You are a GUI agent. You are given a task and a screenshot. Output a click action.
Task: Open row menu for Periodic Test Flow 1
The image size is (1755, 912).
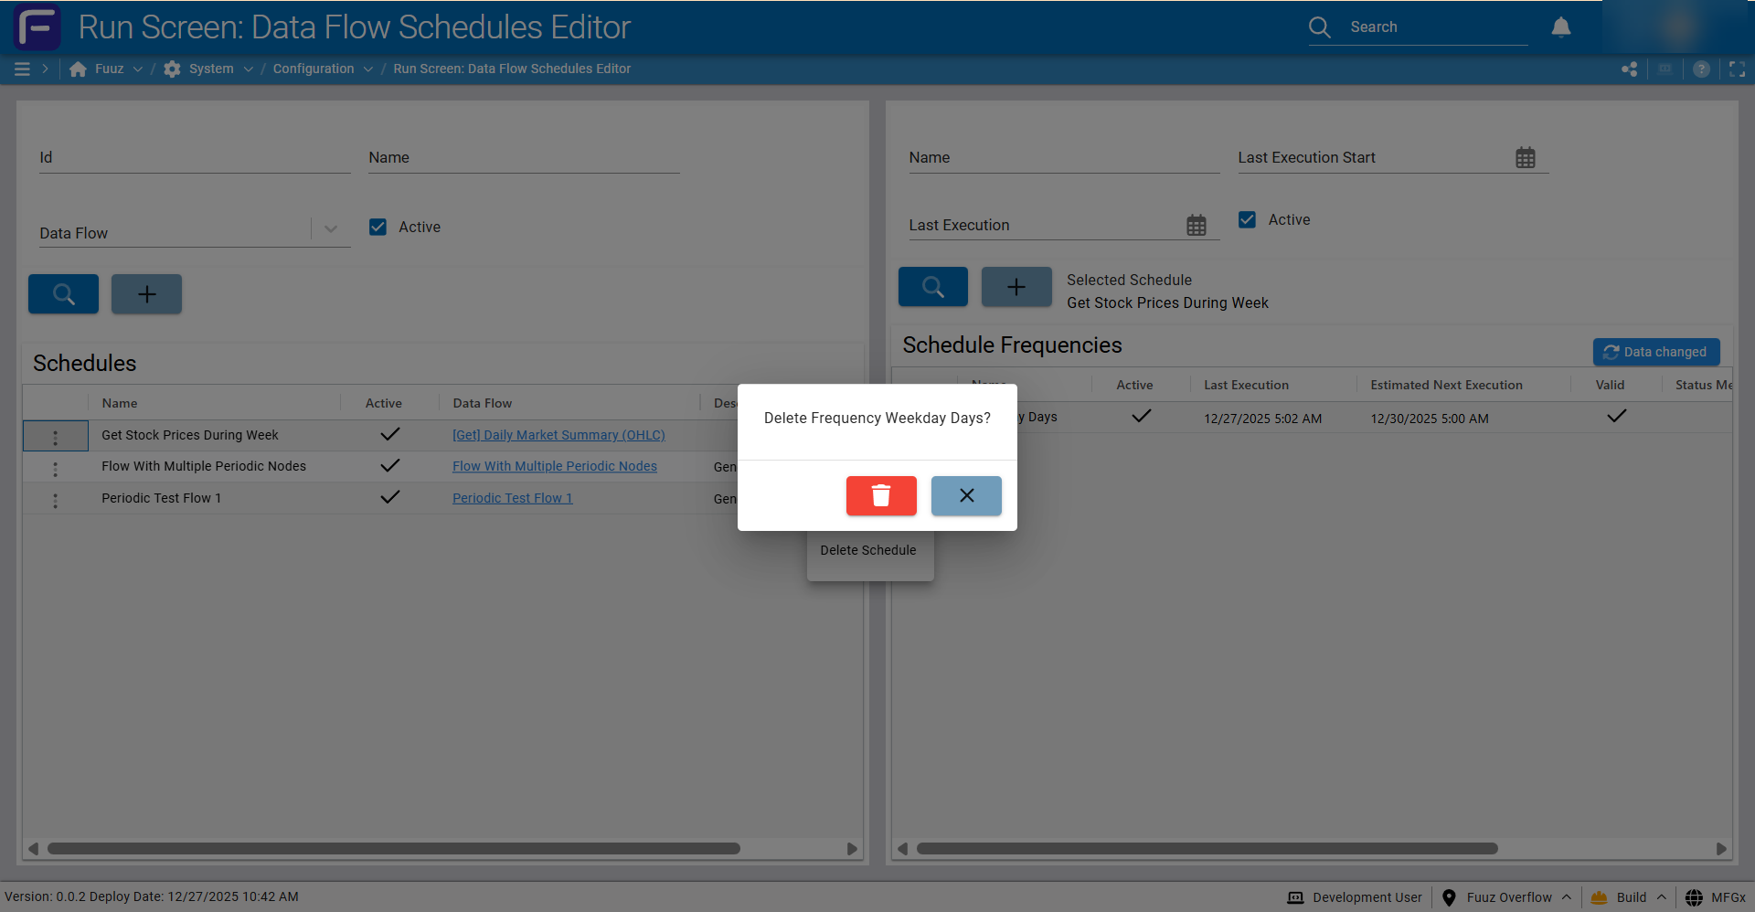(x=56, y=500)
